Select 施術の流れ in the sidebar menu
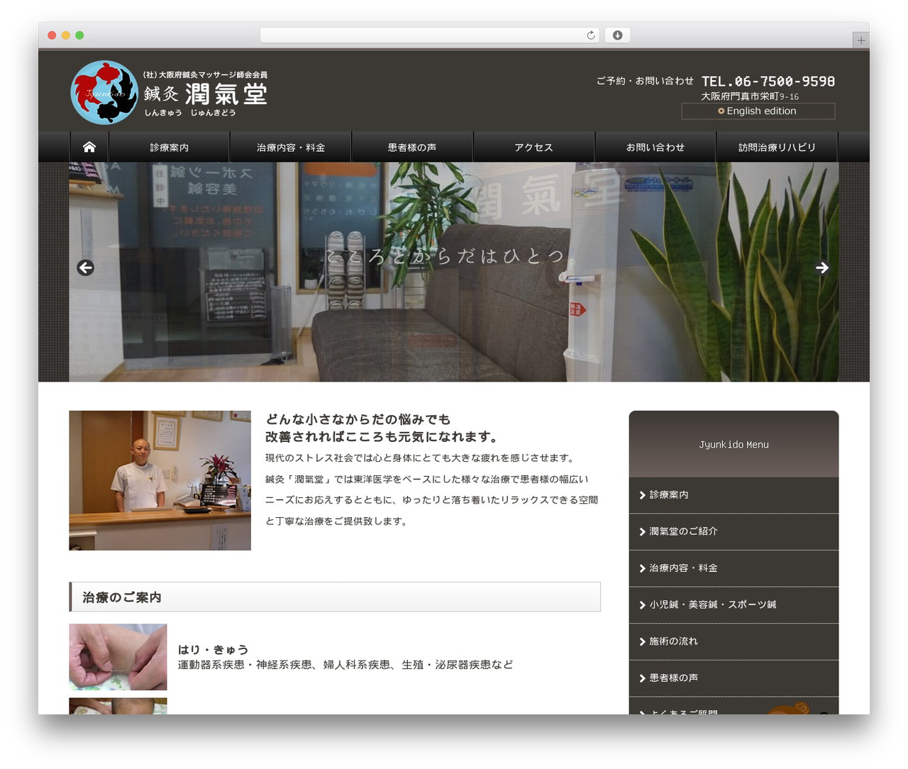908x769 pixels. pyautogui.click(x=733, y=641)
